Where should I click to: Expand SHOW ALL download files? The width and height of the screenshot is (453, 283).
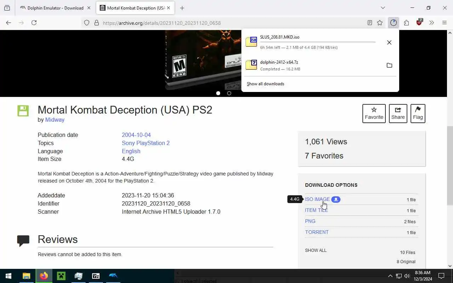click(316, 250)
